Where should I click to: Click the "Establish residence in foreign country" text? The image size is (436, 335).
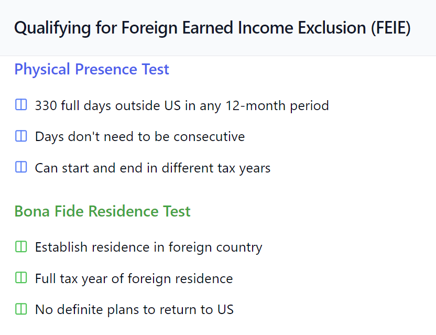[x=148, y=247]
